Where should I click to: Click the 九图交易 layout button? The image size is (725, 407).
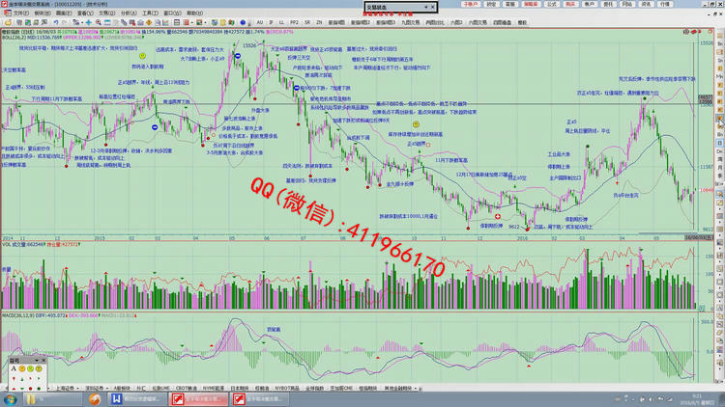(x=410, y=22)
